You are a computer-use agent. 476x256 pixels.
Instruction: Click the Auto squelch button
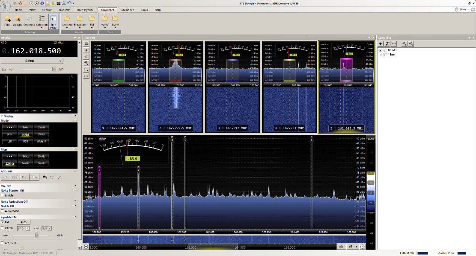24,222
